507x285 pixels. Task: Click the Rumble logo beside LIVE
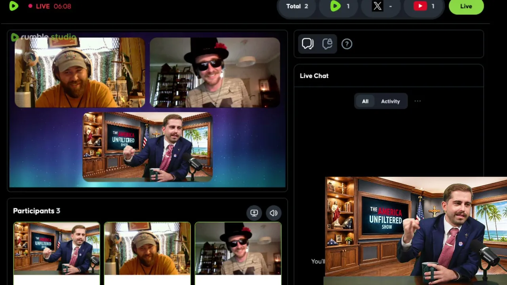coord(14,6)
